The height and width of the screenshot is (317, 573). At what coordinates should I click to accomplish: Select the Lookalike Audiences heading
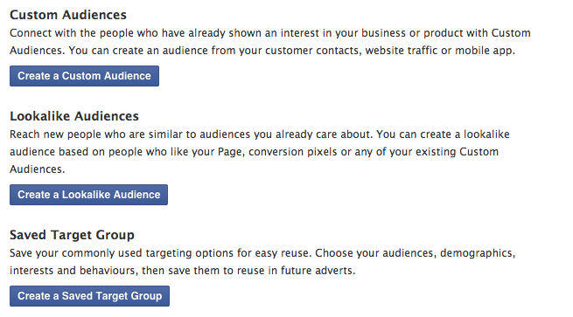tap(74, 116)
